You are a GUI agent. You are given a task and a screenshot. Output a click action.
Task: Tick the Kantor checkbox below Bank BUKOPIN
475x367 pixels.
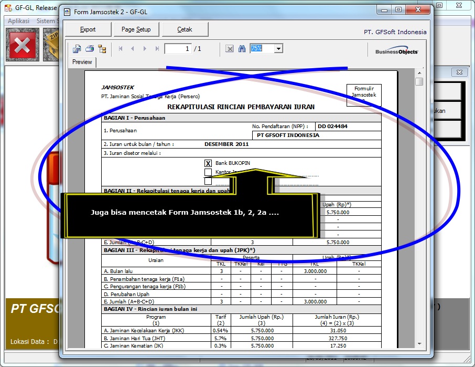[x=208, y=172]
